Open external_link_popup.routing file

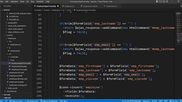(20, 13)
